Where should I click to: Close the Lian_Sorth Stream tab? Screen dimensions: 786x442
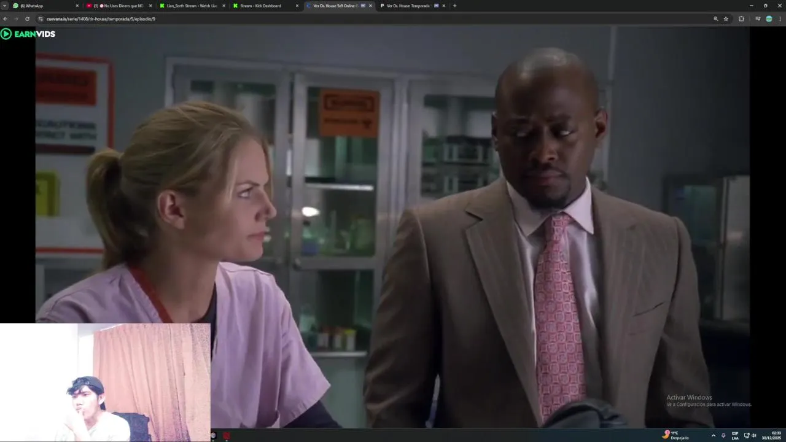coord(224,6)
